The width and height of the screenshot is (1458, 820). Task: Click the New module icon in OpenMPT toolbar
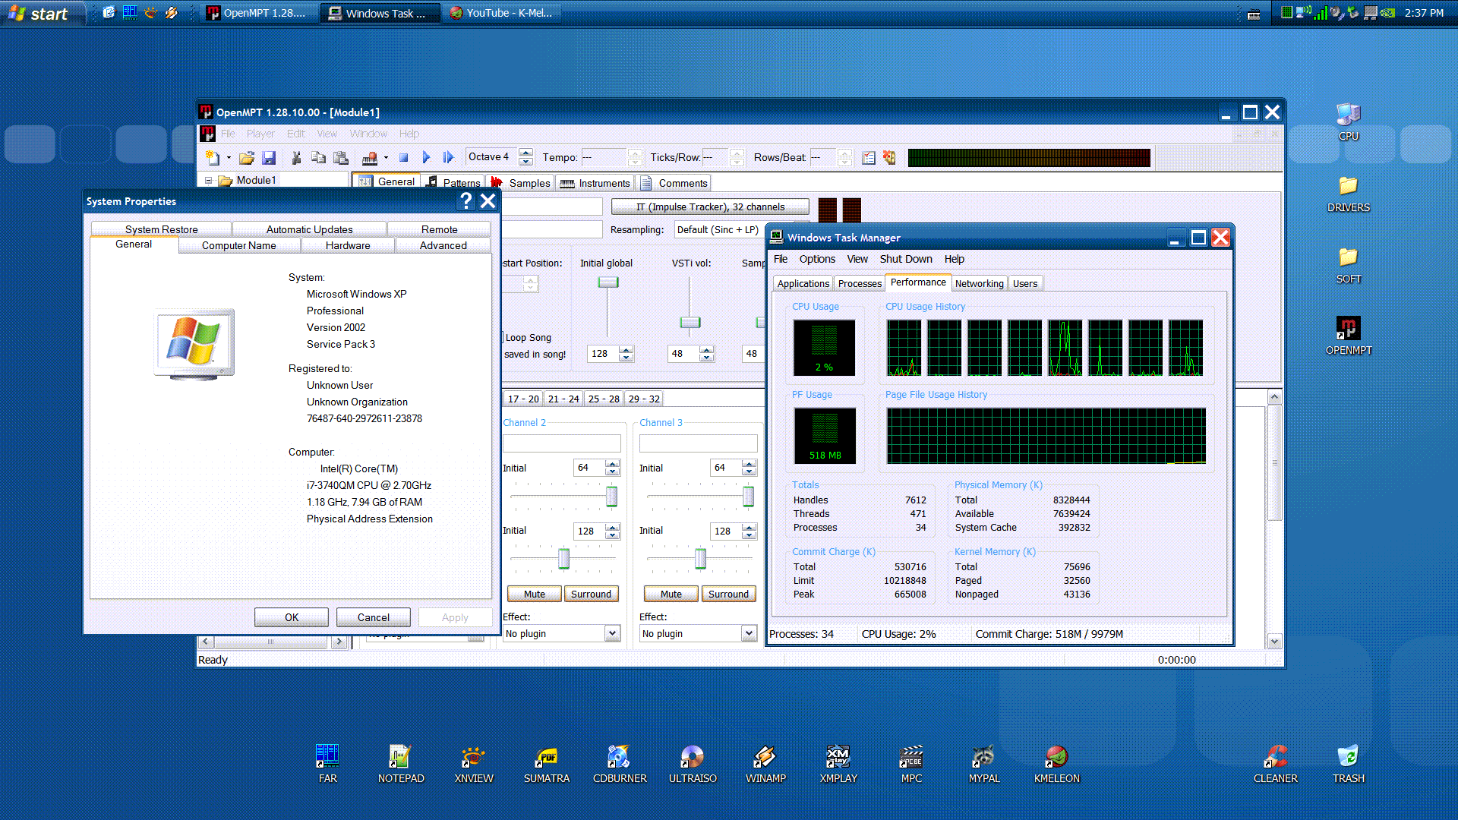point(213,158)
